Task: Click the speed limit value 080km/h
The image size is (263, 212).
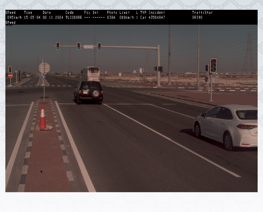Action: [x=127, y=17]
